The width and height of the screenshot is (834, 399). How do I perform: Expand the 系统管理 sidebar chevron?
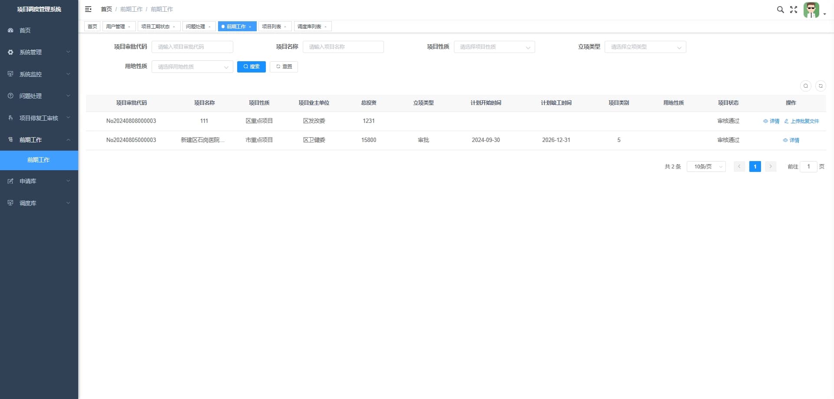click(68, 52)
